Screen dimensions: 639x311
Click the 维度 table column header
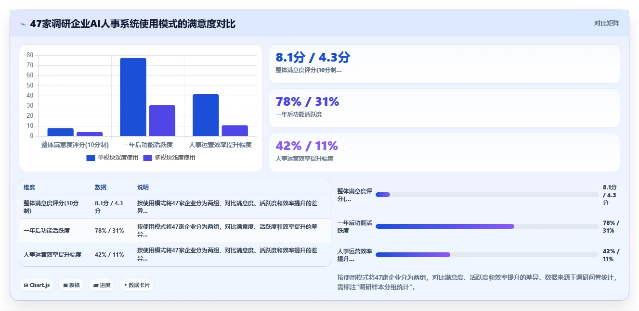pyautogui.click(x=29, y=187)
